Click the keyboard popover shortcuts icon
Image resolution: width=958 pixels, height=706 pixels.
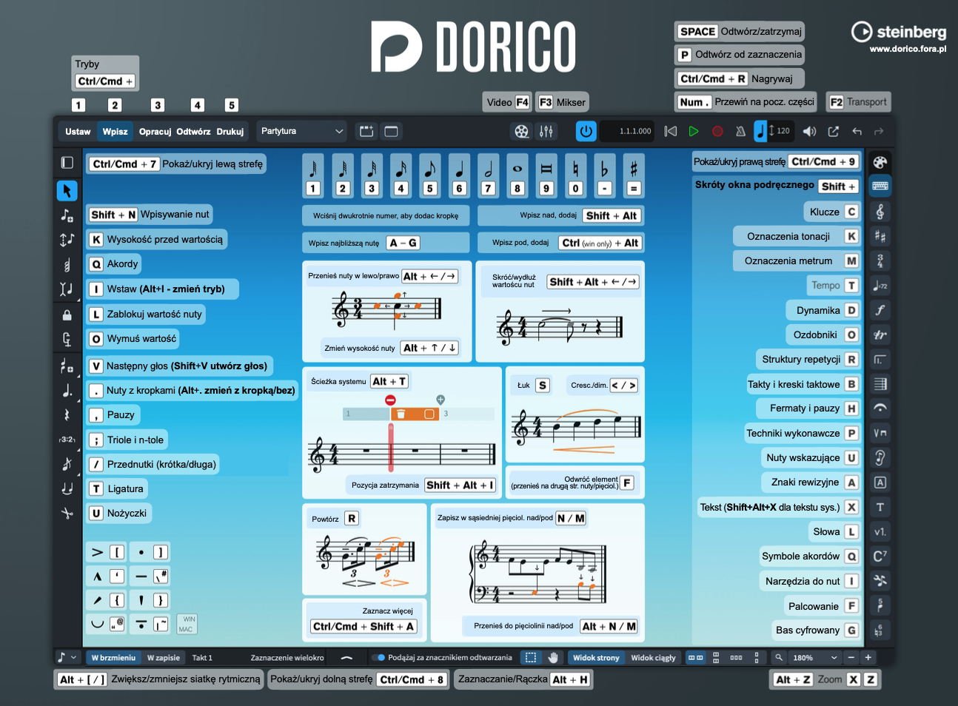tap(880, 186)
